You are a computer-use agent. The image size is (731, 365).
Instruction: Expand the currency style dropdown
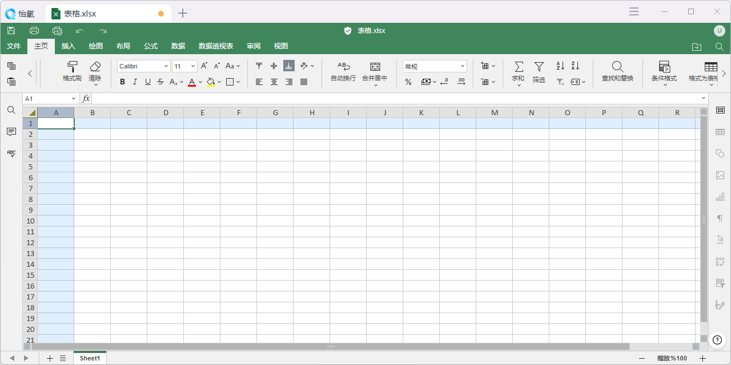point(435,82)
